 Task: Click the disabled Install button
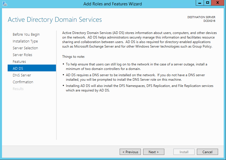[184, 152]
